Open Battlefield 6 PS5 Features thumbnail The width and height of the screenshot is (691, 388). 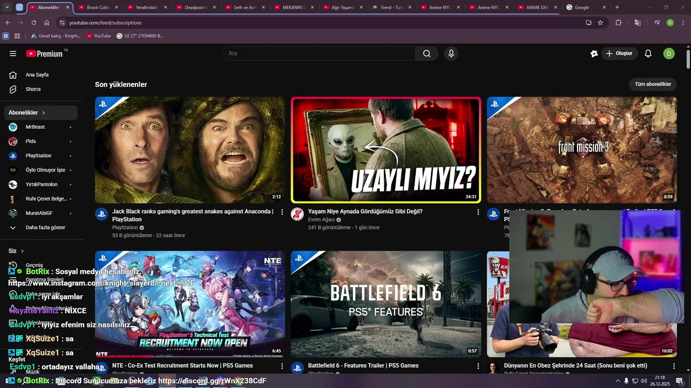386,304
